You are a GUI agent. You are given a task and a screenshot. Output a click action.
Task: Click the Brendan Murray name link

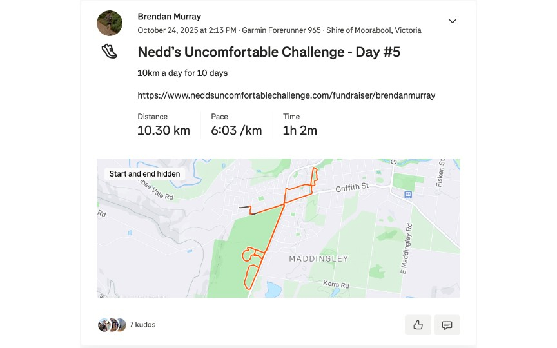(x=169, y=17)
